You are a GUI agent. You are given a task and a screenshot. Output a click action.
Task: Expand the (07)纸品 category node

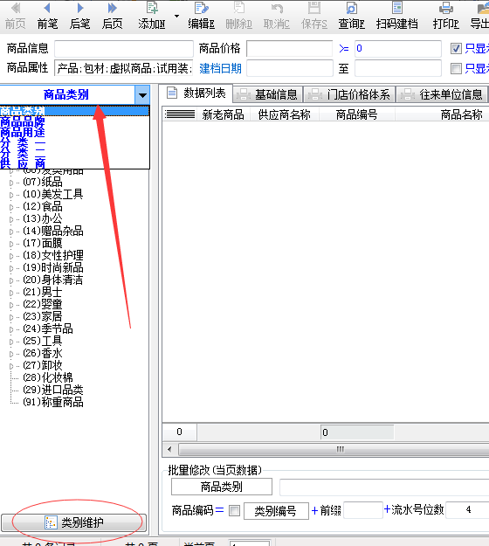point(11,183)
